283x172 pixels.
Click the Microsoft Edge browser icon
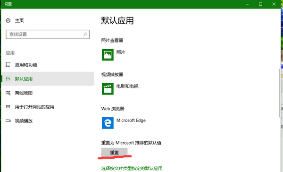coord(108,123)
